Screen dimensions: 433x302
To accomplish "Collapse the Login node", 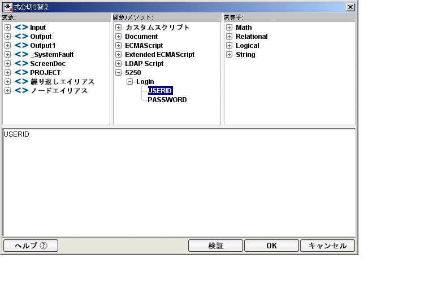I will (130, 82).
